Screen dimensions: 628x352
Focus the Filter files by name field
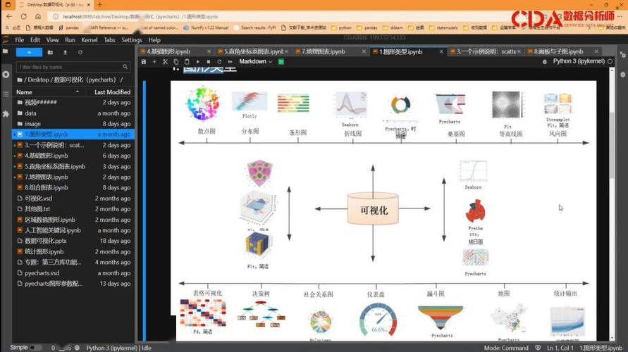tap(73, 67)
